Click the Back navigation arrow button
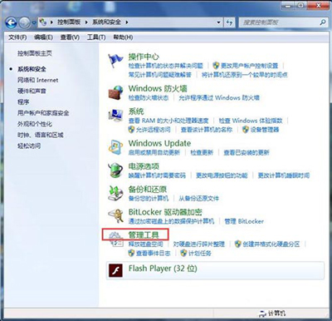Image resolution: width=332 pixels, height=321 pixels. (x=12, y=22)
